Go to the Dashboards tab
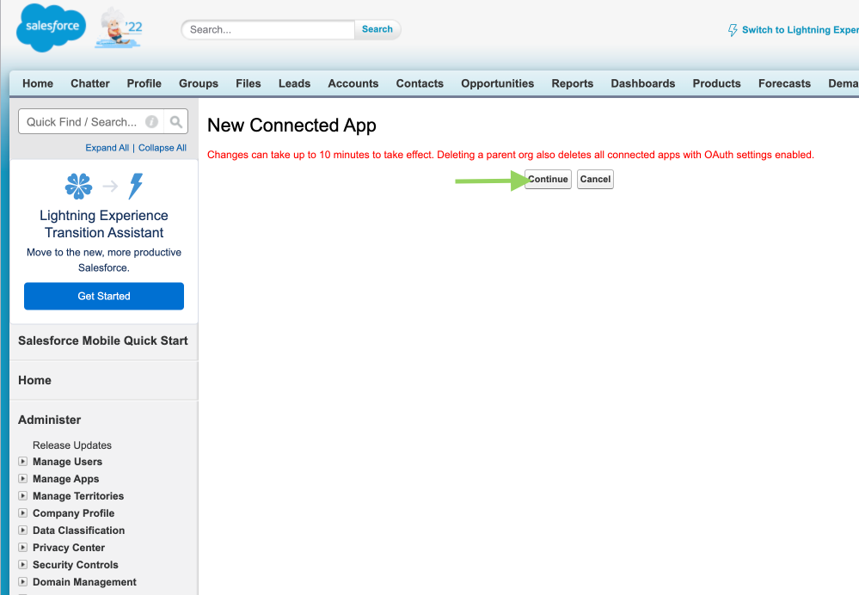 click(x=642, y=83)
